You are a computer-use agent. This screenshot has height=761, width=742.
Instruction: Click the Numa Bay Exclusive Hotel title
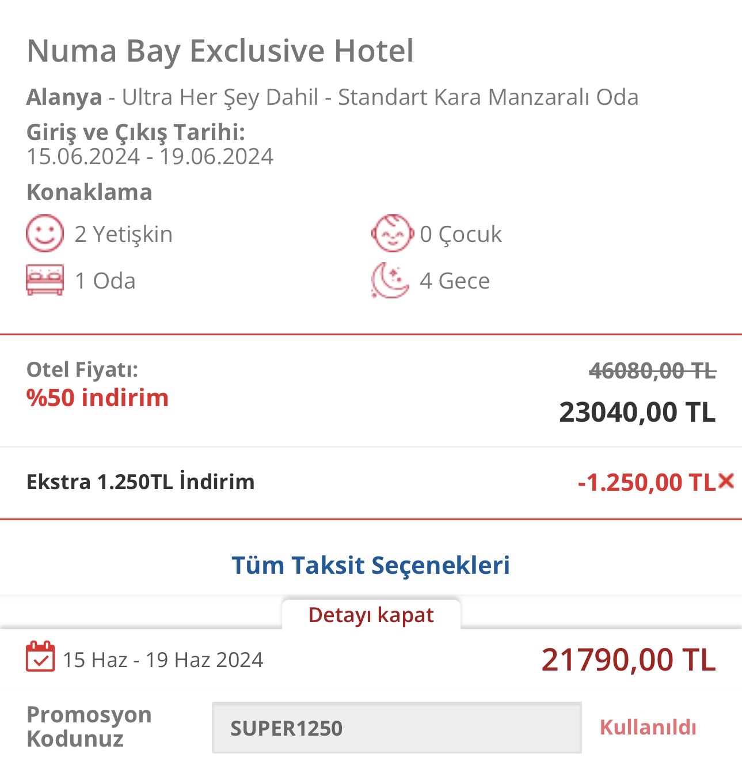tap(220, 51)
